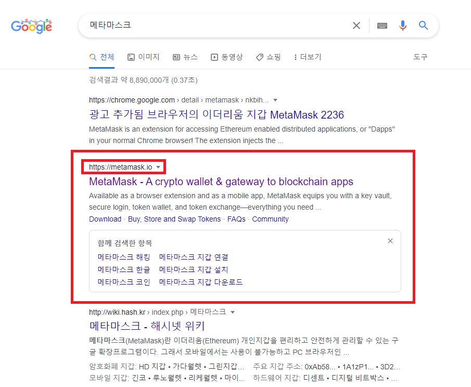Search related term 메타마스크 지갑 연결
Image resolution: width=471 pixels, height=387 pixels.
point(194,257)
